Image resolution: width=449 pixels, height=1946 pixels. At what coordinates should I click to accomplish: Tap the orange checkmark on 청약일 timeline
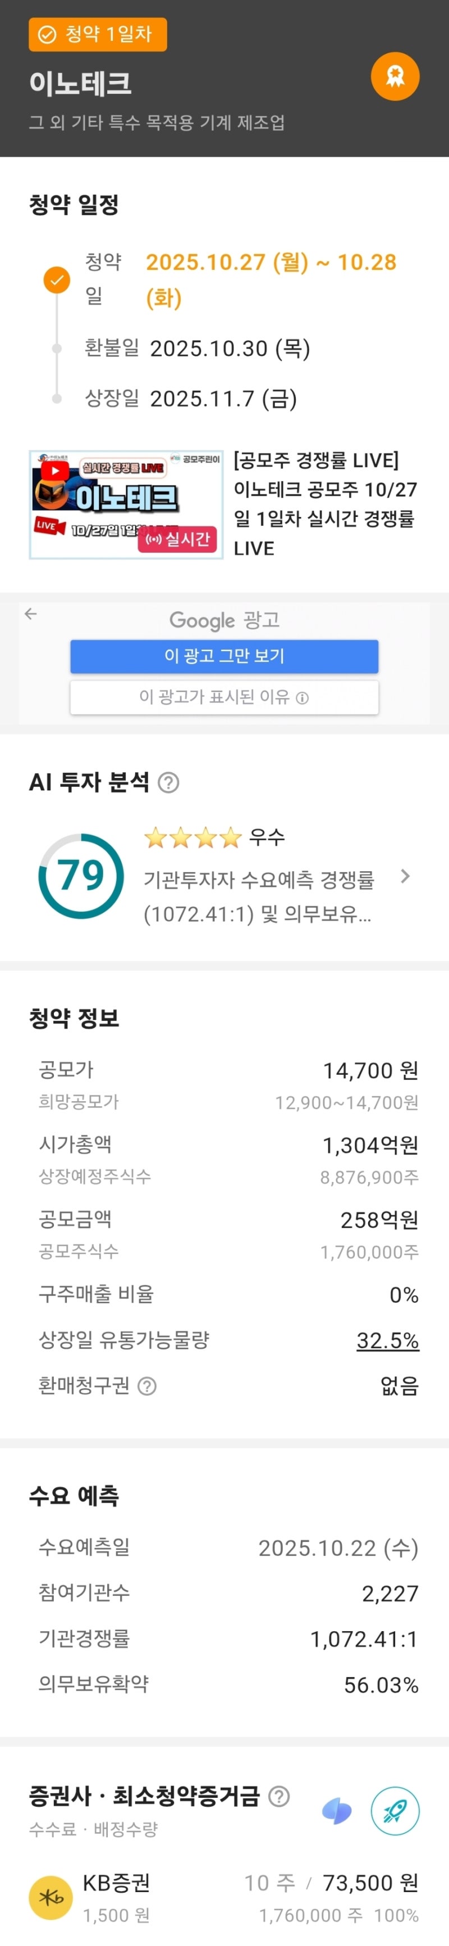(57, 280)
